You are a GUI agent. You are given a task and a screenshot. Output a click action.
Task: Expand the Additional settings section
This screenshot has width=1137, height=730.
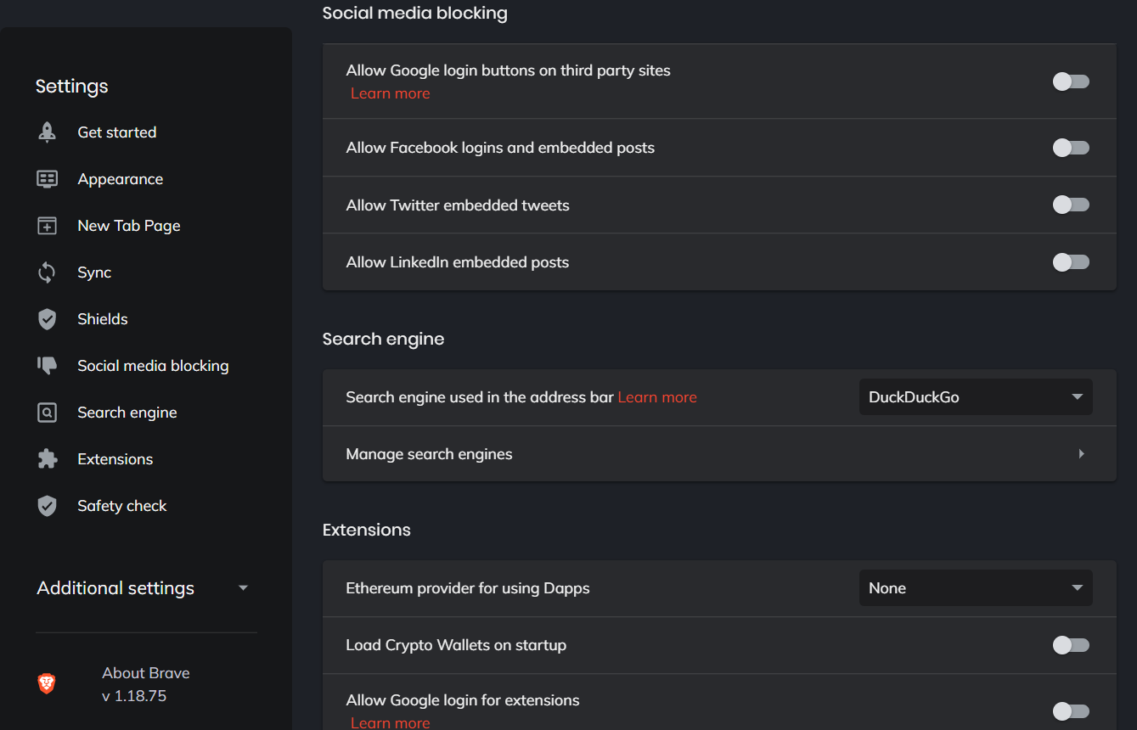(x=143, y=588)
